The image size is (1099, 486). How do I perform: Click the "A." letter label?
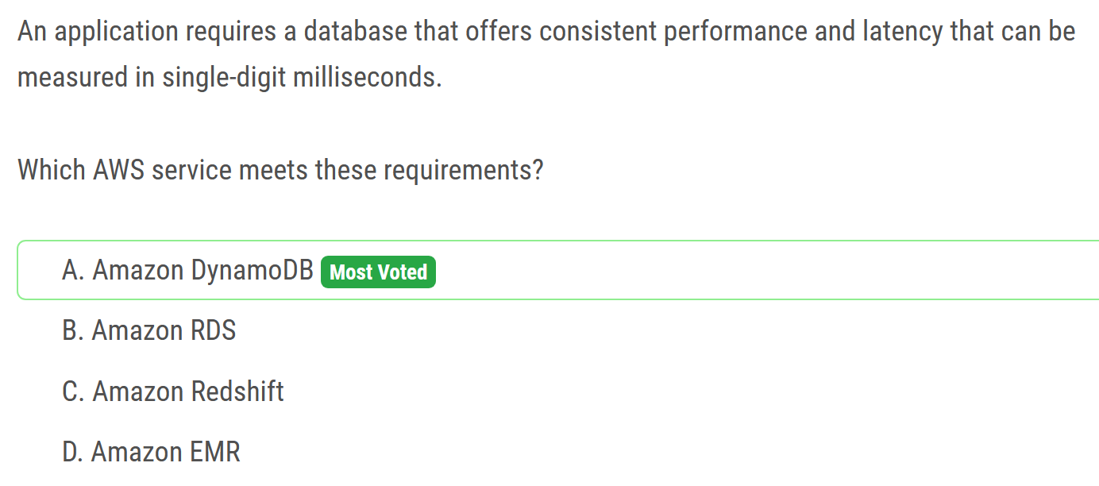(x=73, y=271)
